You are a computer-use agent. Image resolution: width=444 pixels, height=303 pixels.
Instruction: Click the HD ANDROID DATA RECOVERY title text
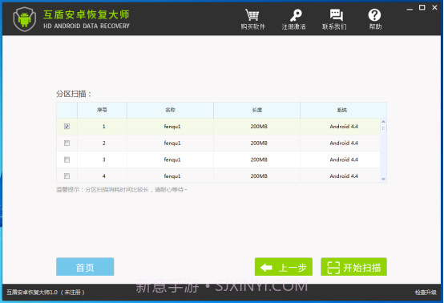87,26
